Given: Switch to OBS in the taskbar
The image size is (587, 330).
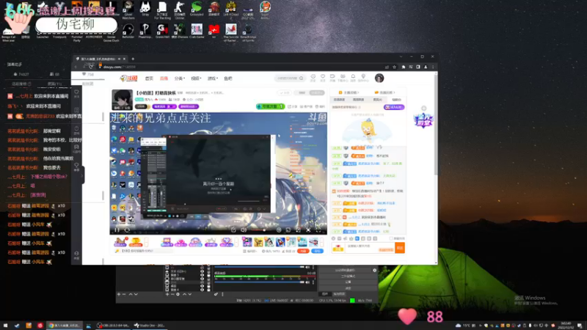Looking at the screenshot, I should tap(113, 326).
